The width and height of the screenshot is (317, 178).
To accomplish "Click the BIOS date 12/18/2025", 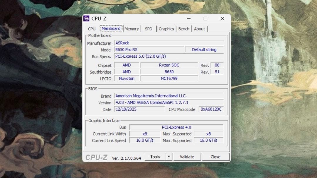I will pos(139,109).
